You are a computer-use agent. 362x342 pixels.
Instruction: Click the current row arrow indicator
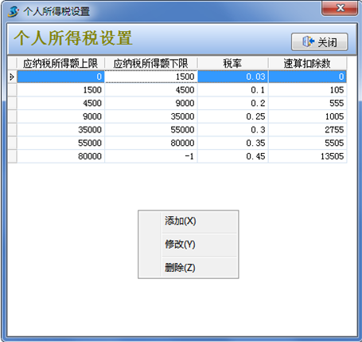coord(12,77)
